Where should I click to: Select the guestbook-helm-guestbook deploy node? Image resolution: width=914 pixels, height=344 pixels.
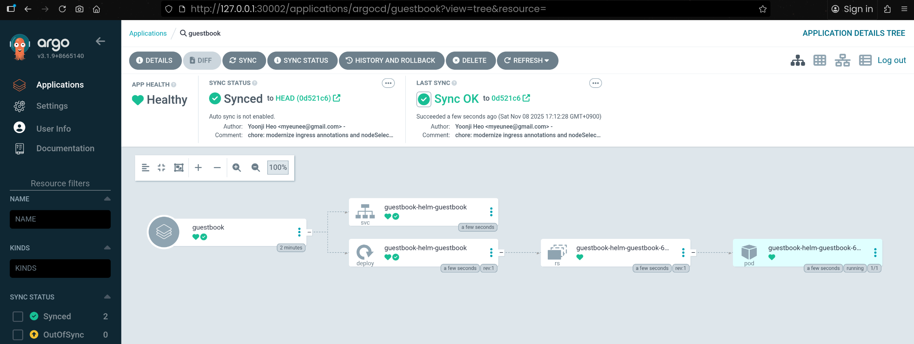click(x=423, y=252)
